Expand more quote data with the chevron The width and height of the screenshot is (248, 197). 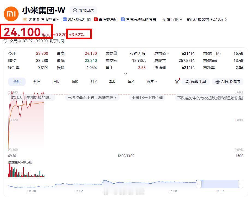pos(126,74)
